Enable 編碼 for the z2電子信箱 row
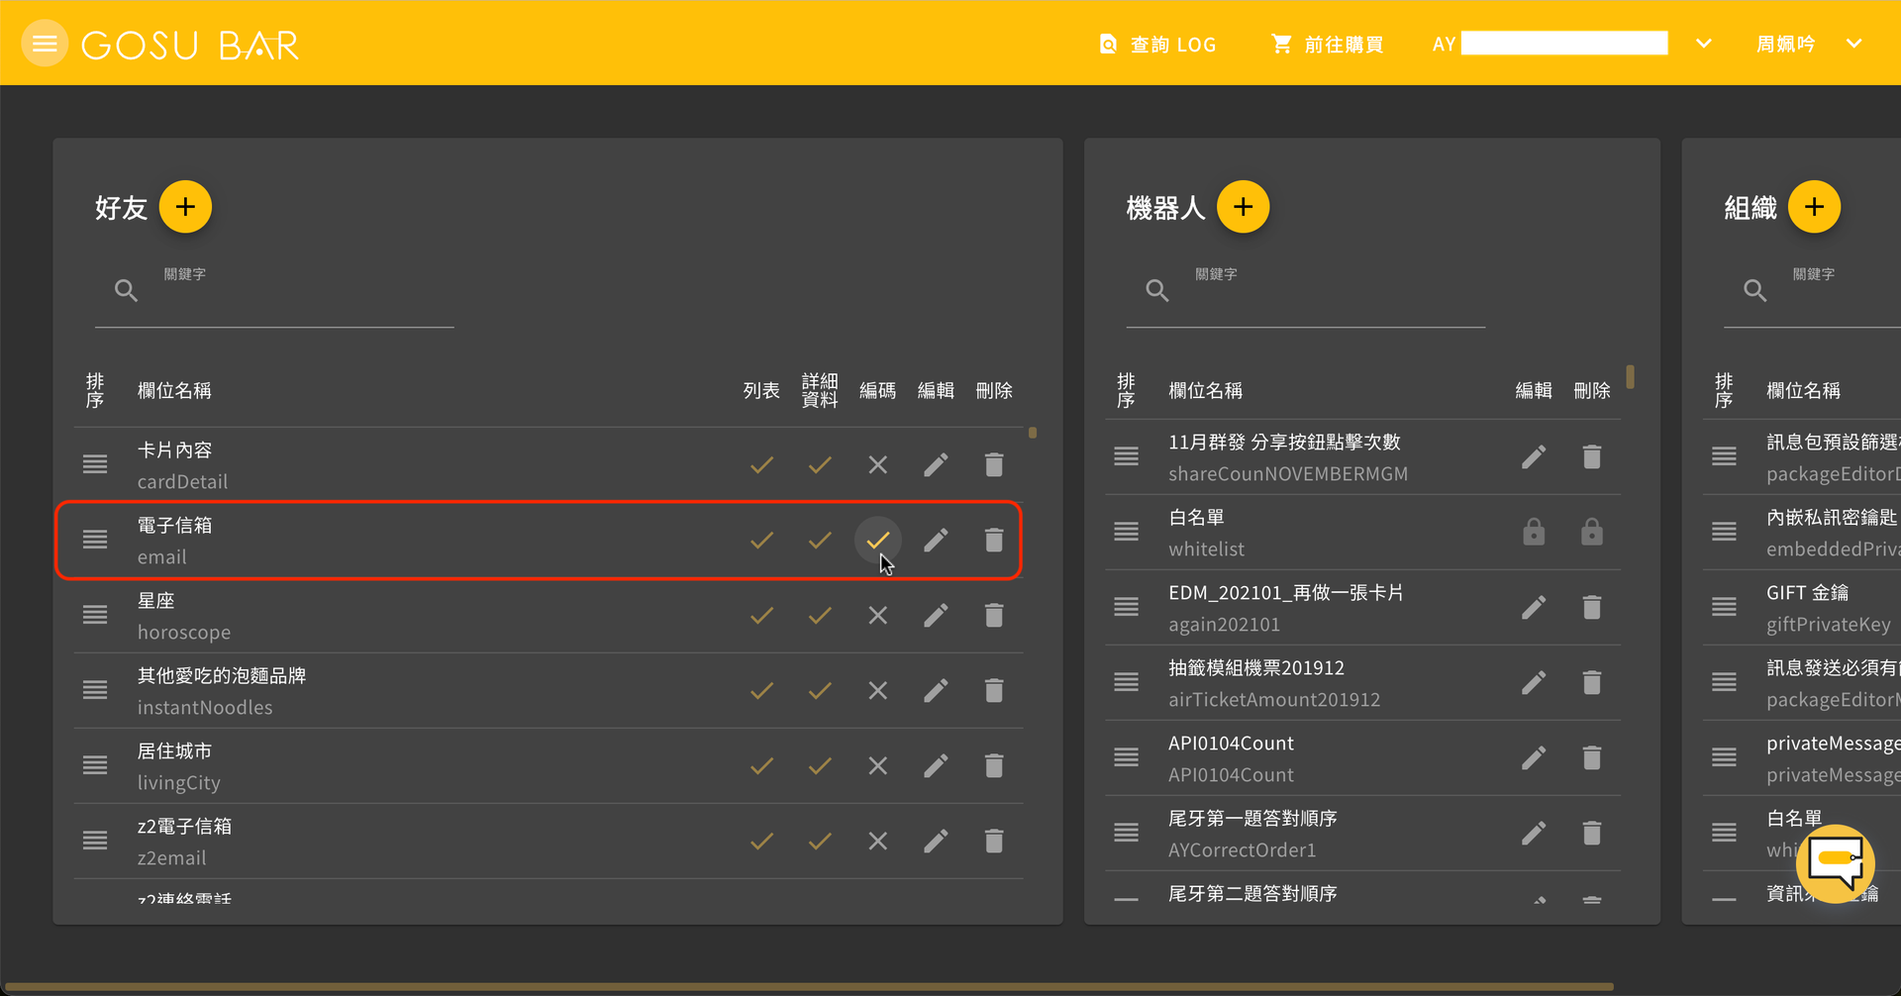 pyautogui.click(x=878, y=841)
